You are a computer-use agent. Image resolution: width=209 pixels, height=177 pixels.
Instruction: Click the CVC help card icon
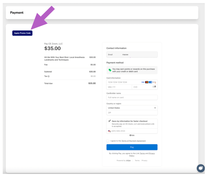[x=154, y=87]
